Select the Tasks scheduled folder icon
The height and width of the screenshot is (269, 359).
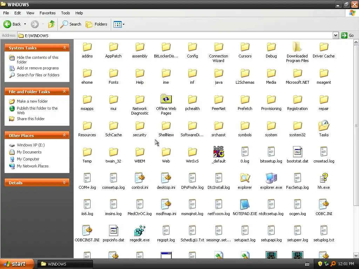point(324,125)
